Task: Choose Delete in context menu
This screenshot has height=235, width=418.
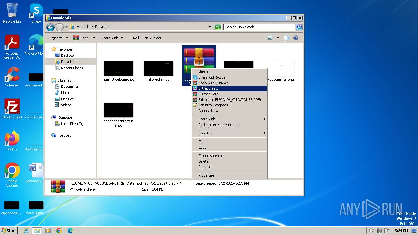Action: [229, 161]
